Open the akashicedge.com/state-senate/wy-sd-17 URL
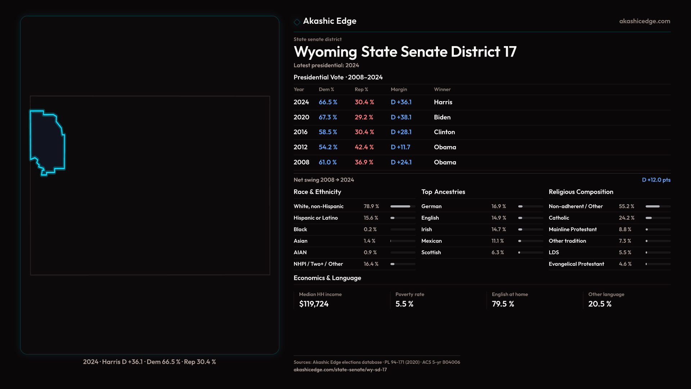The image size is (691, 389). tap(340, 370)
